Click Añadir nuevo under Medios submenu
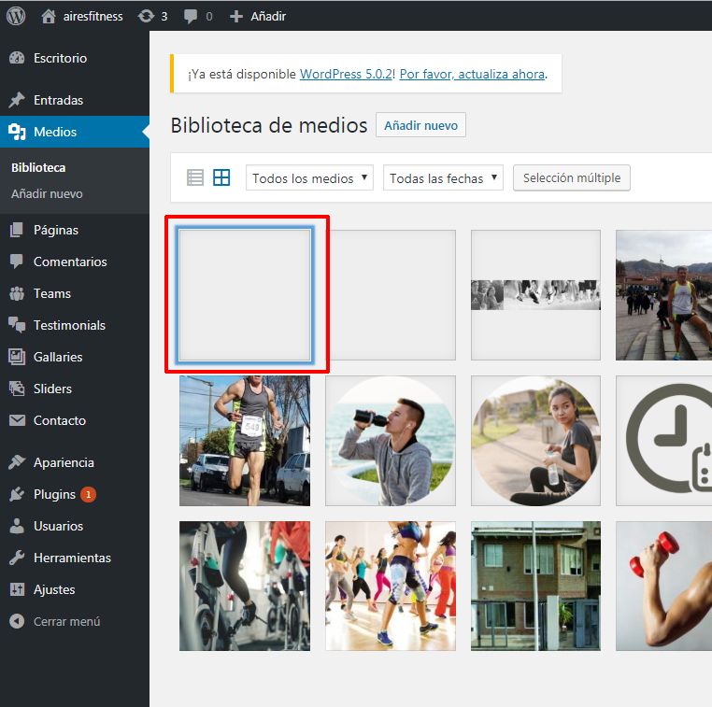Image resolution: width=712 pixels, height=707 pixels. 47,193
